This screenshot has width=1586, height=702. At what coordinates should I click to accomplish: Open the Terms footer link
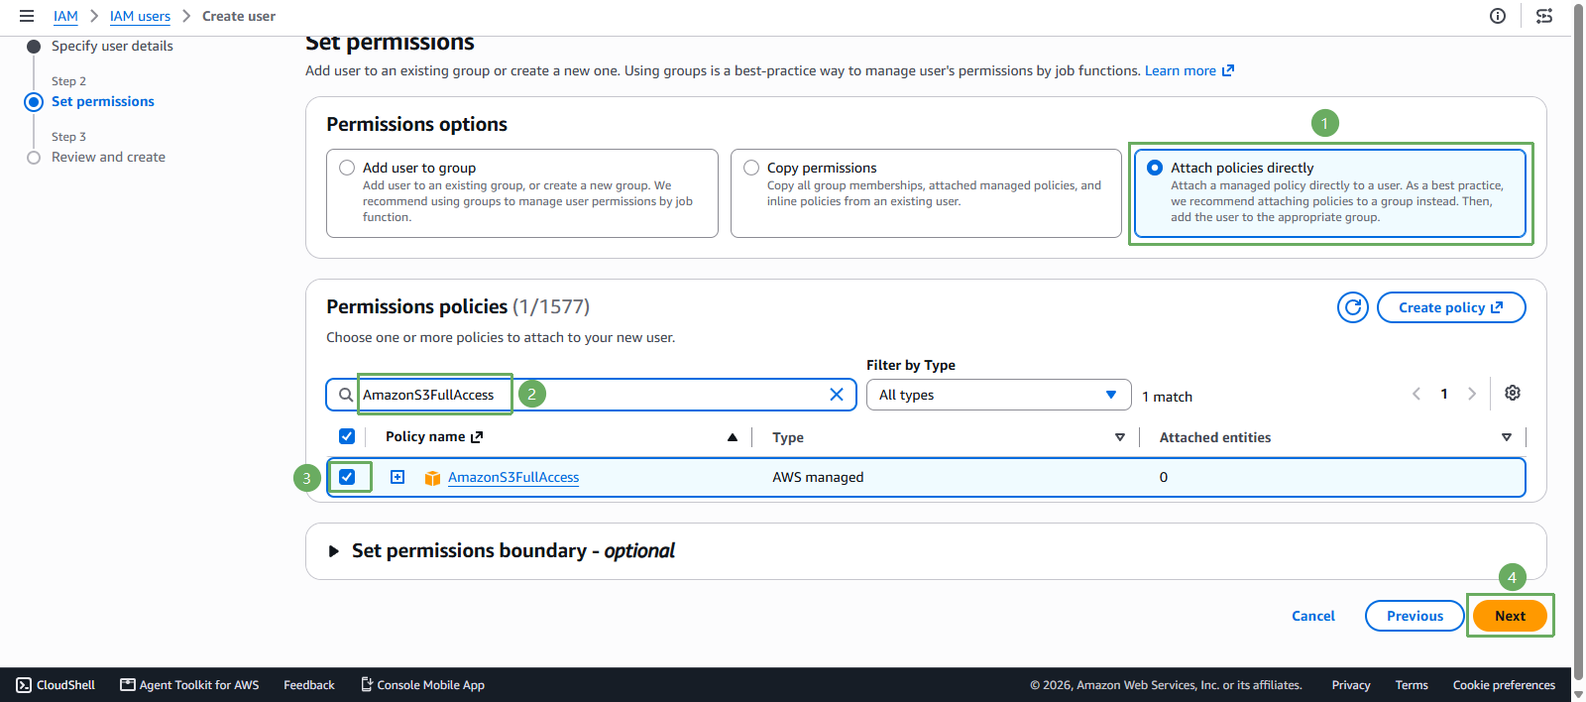[x=1412, y=685]
